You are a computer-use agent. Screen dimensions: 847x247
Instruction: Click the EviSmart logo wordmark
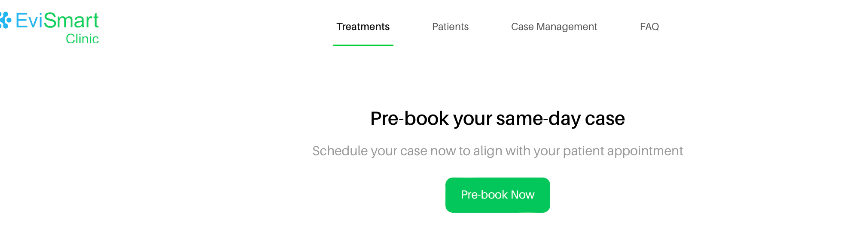pyautogui.click(x=57, y=21)
